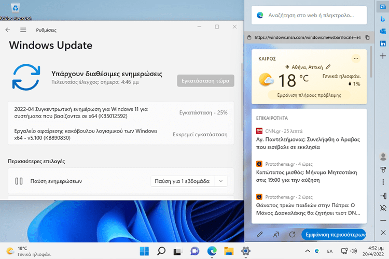Click the Windows Update sync arrows icon
389x259 pixels.
[26, 77]
